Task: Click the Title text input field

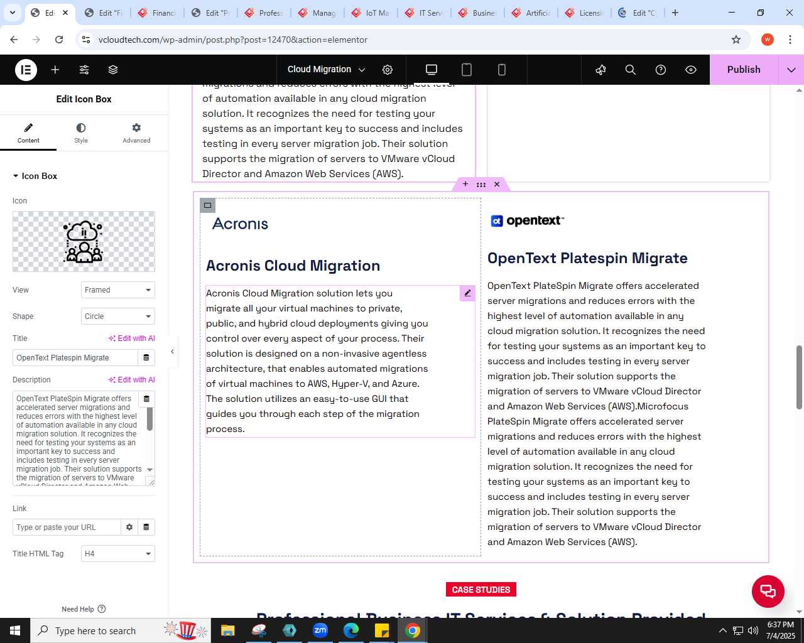Action: (75, 358)
